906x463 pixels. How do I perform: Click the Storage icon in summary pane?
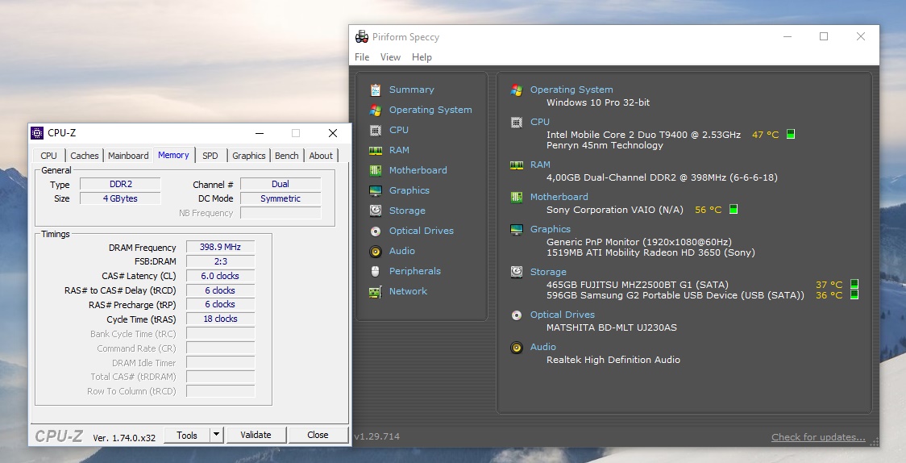[517, 272]
